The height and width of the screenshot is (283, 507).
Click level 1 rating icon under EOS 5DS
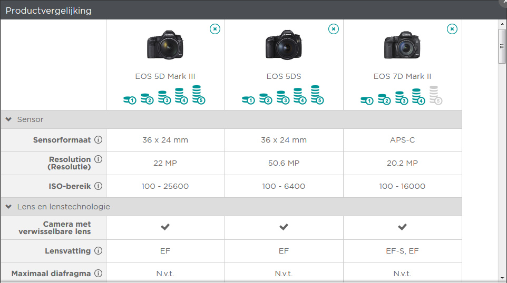(x=248, y=99)
